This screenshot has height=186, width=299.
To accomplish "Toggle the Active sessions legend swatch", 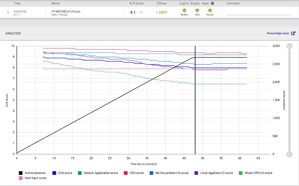I will 21,173.
